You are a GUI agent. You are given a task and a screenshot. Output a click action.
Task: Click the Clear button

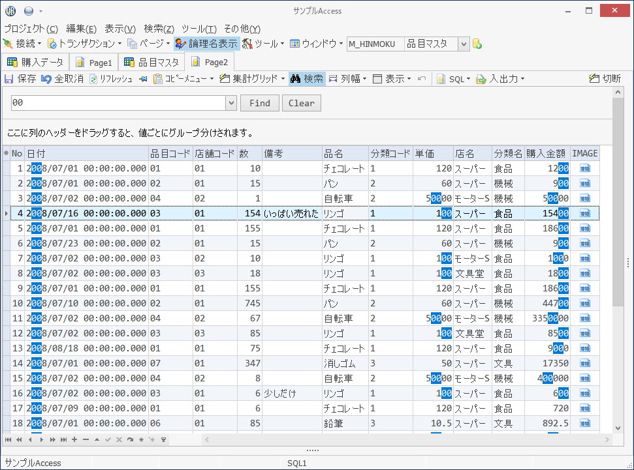(301, 103)
